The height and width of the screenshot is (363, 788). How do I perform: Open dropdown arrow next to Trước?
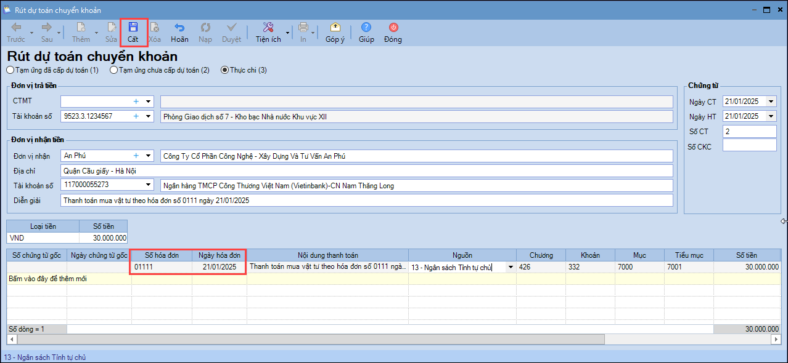point(31,33)
